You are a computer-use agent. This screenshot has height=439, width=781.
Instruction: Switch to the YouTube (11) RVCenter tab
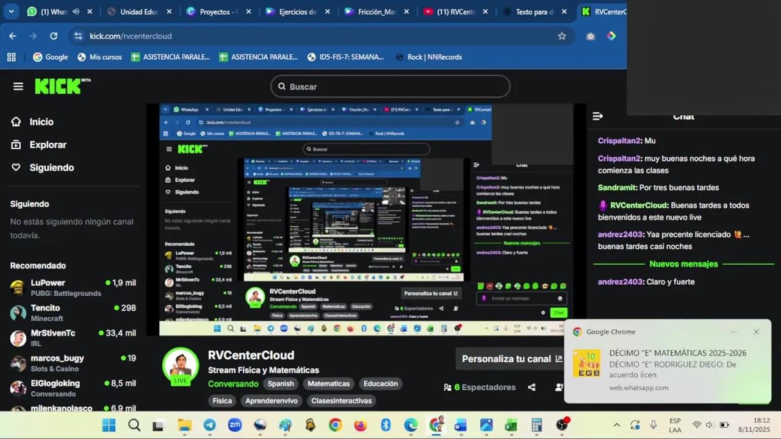456,12
